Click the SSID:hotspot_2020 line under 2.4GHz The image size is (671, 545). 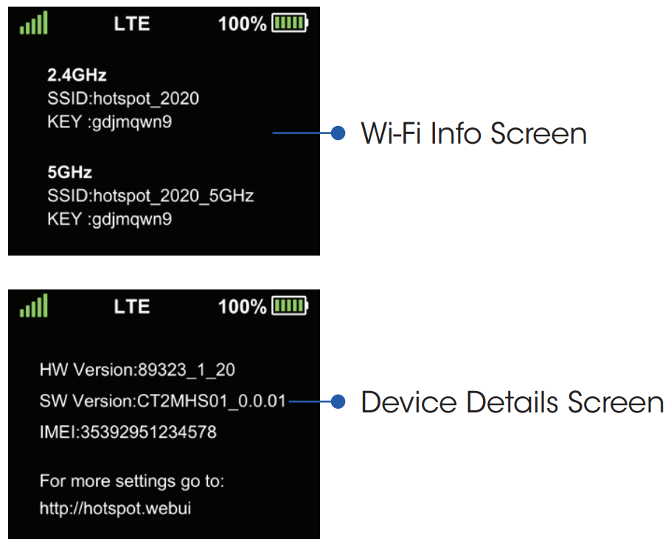coord(122,99)
